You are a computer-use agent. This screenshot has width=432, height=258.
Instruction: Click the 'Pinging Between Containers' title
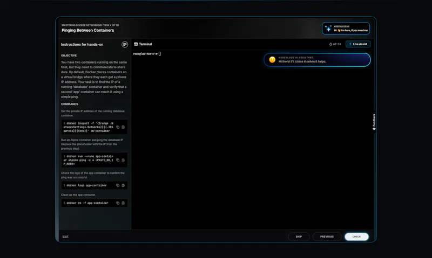(88, 30)
